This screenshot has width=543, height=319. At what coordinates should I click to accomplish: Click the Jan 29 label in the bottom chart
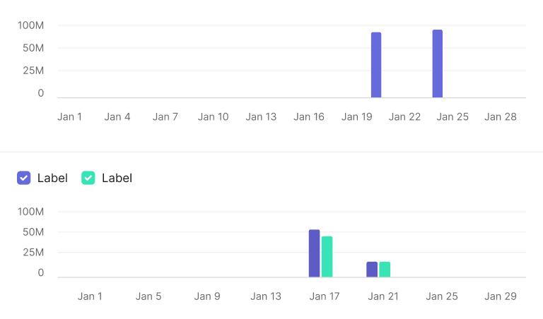(x=501, y=296)
